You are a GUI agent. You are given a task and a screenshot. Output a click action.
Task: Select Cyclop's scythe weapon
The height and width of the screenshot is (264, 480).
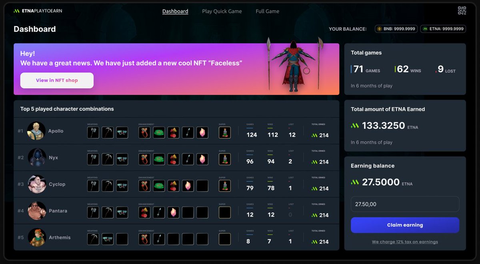pyautogui.click(x=108, y=186)
